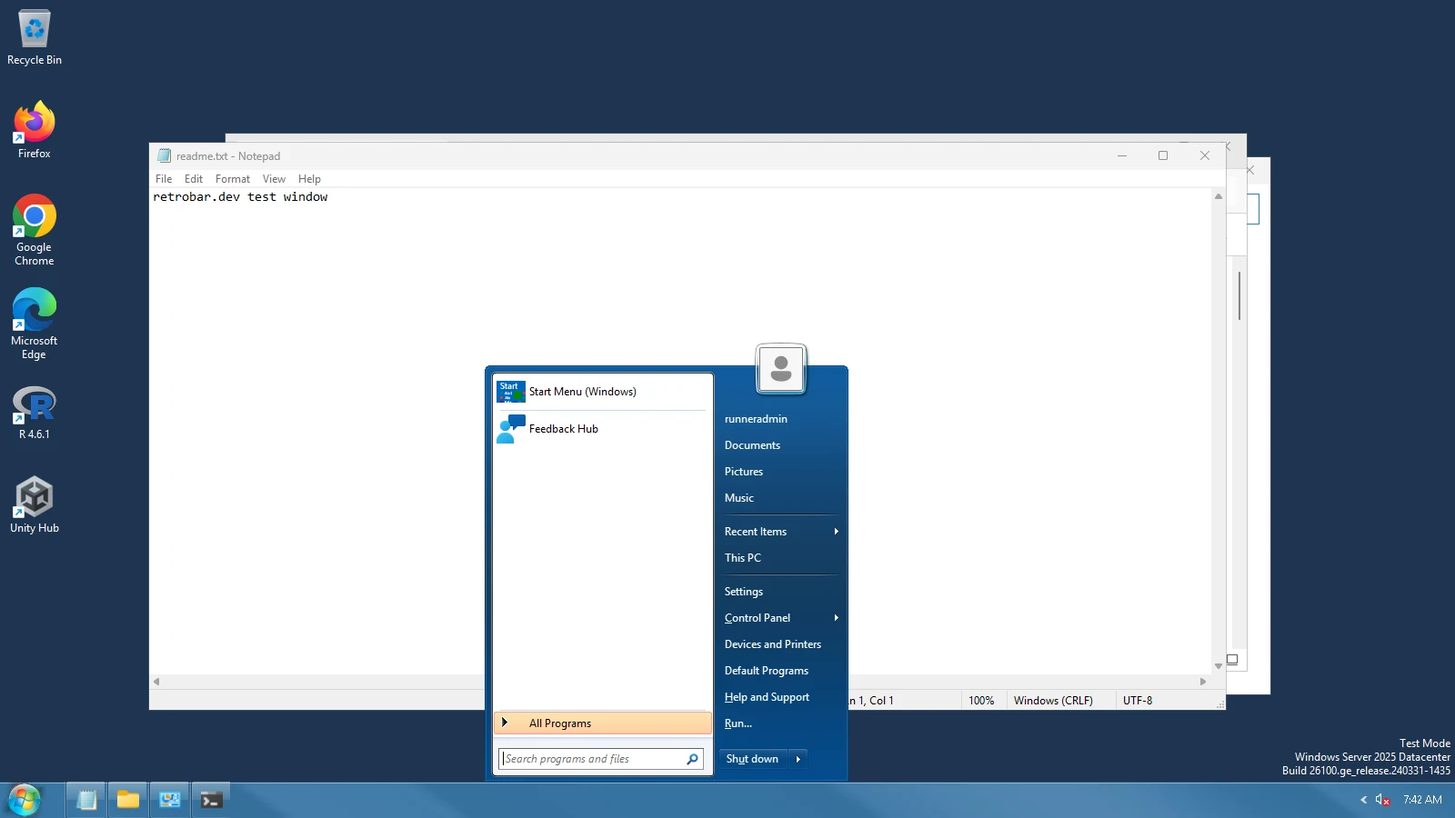Open Notepad View menu
This screenshot has width=1455, height=818.
[x=274, y=179]
